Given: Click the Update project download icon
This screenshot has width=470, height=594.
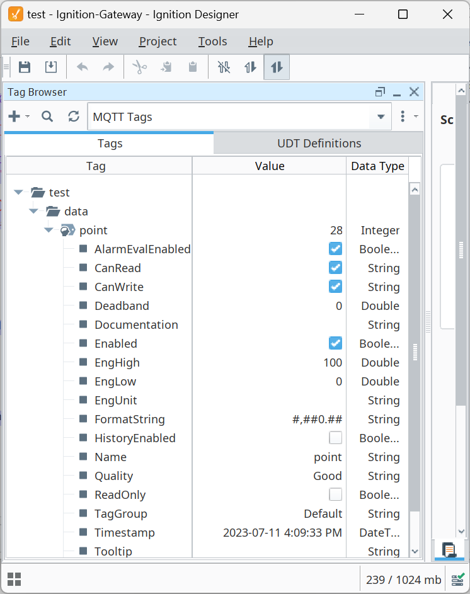Looking at the screenshot, I should (x=51, y=67).
